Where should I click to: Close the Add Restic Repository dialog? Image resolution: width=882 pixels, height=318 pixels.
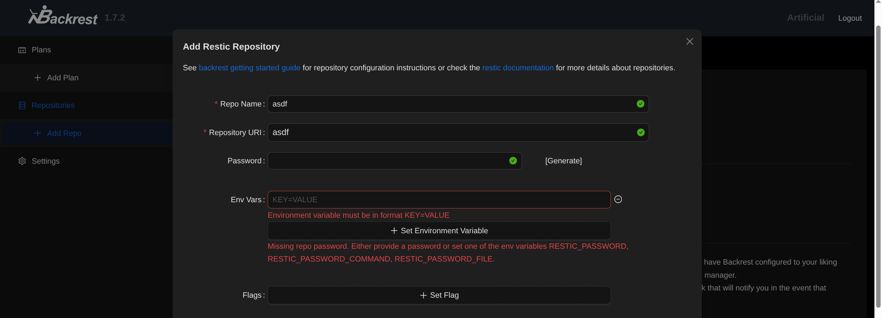tap(689, 42)
